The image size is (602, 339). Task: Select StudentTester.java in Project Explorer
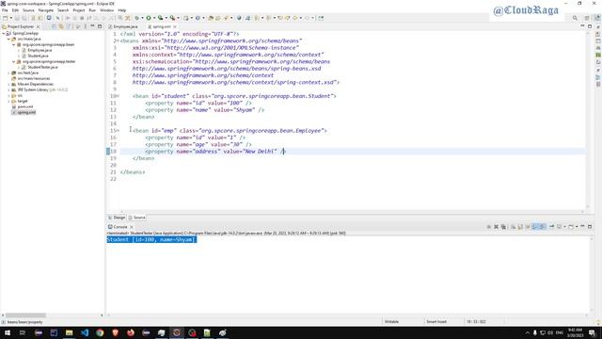(42, 67)
